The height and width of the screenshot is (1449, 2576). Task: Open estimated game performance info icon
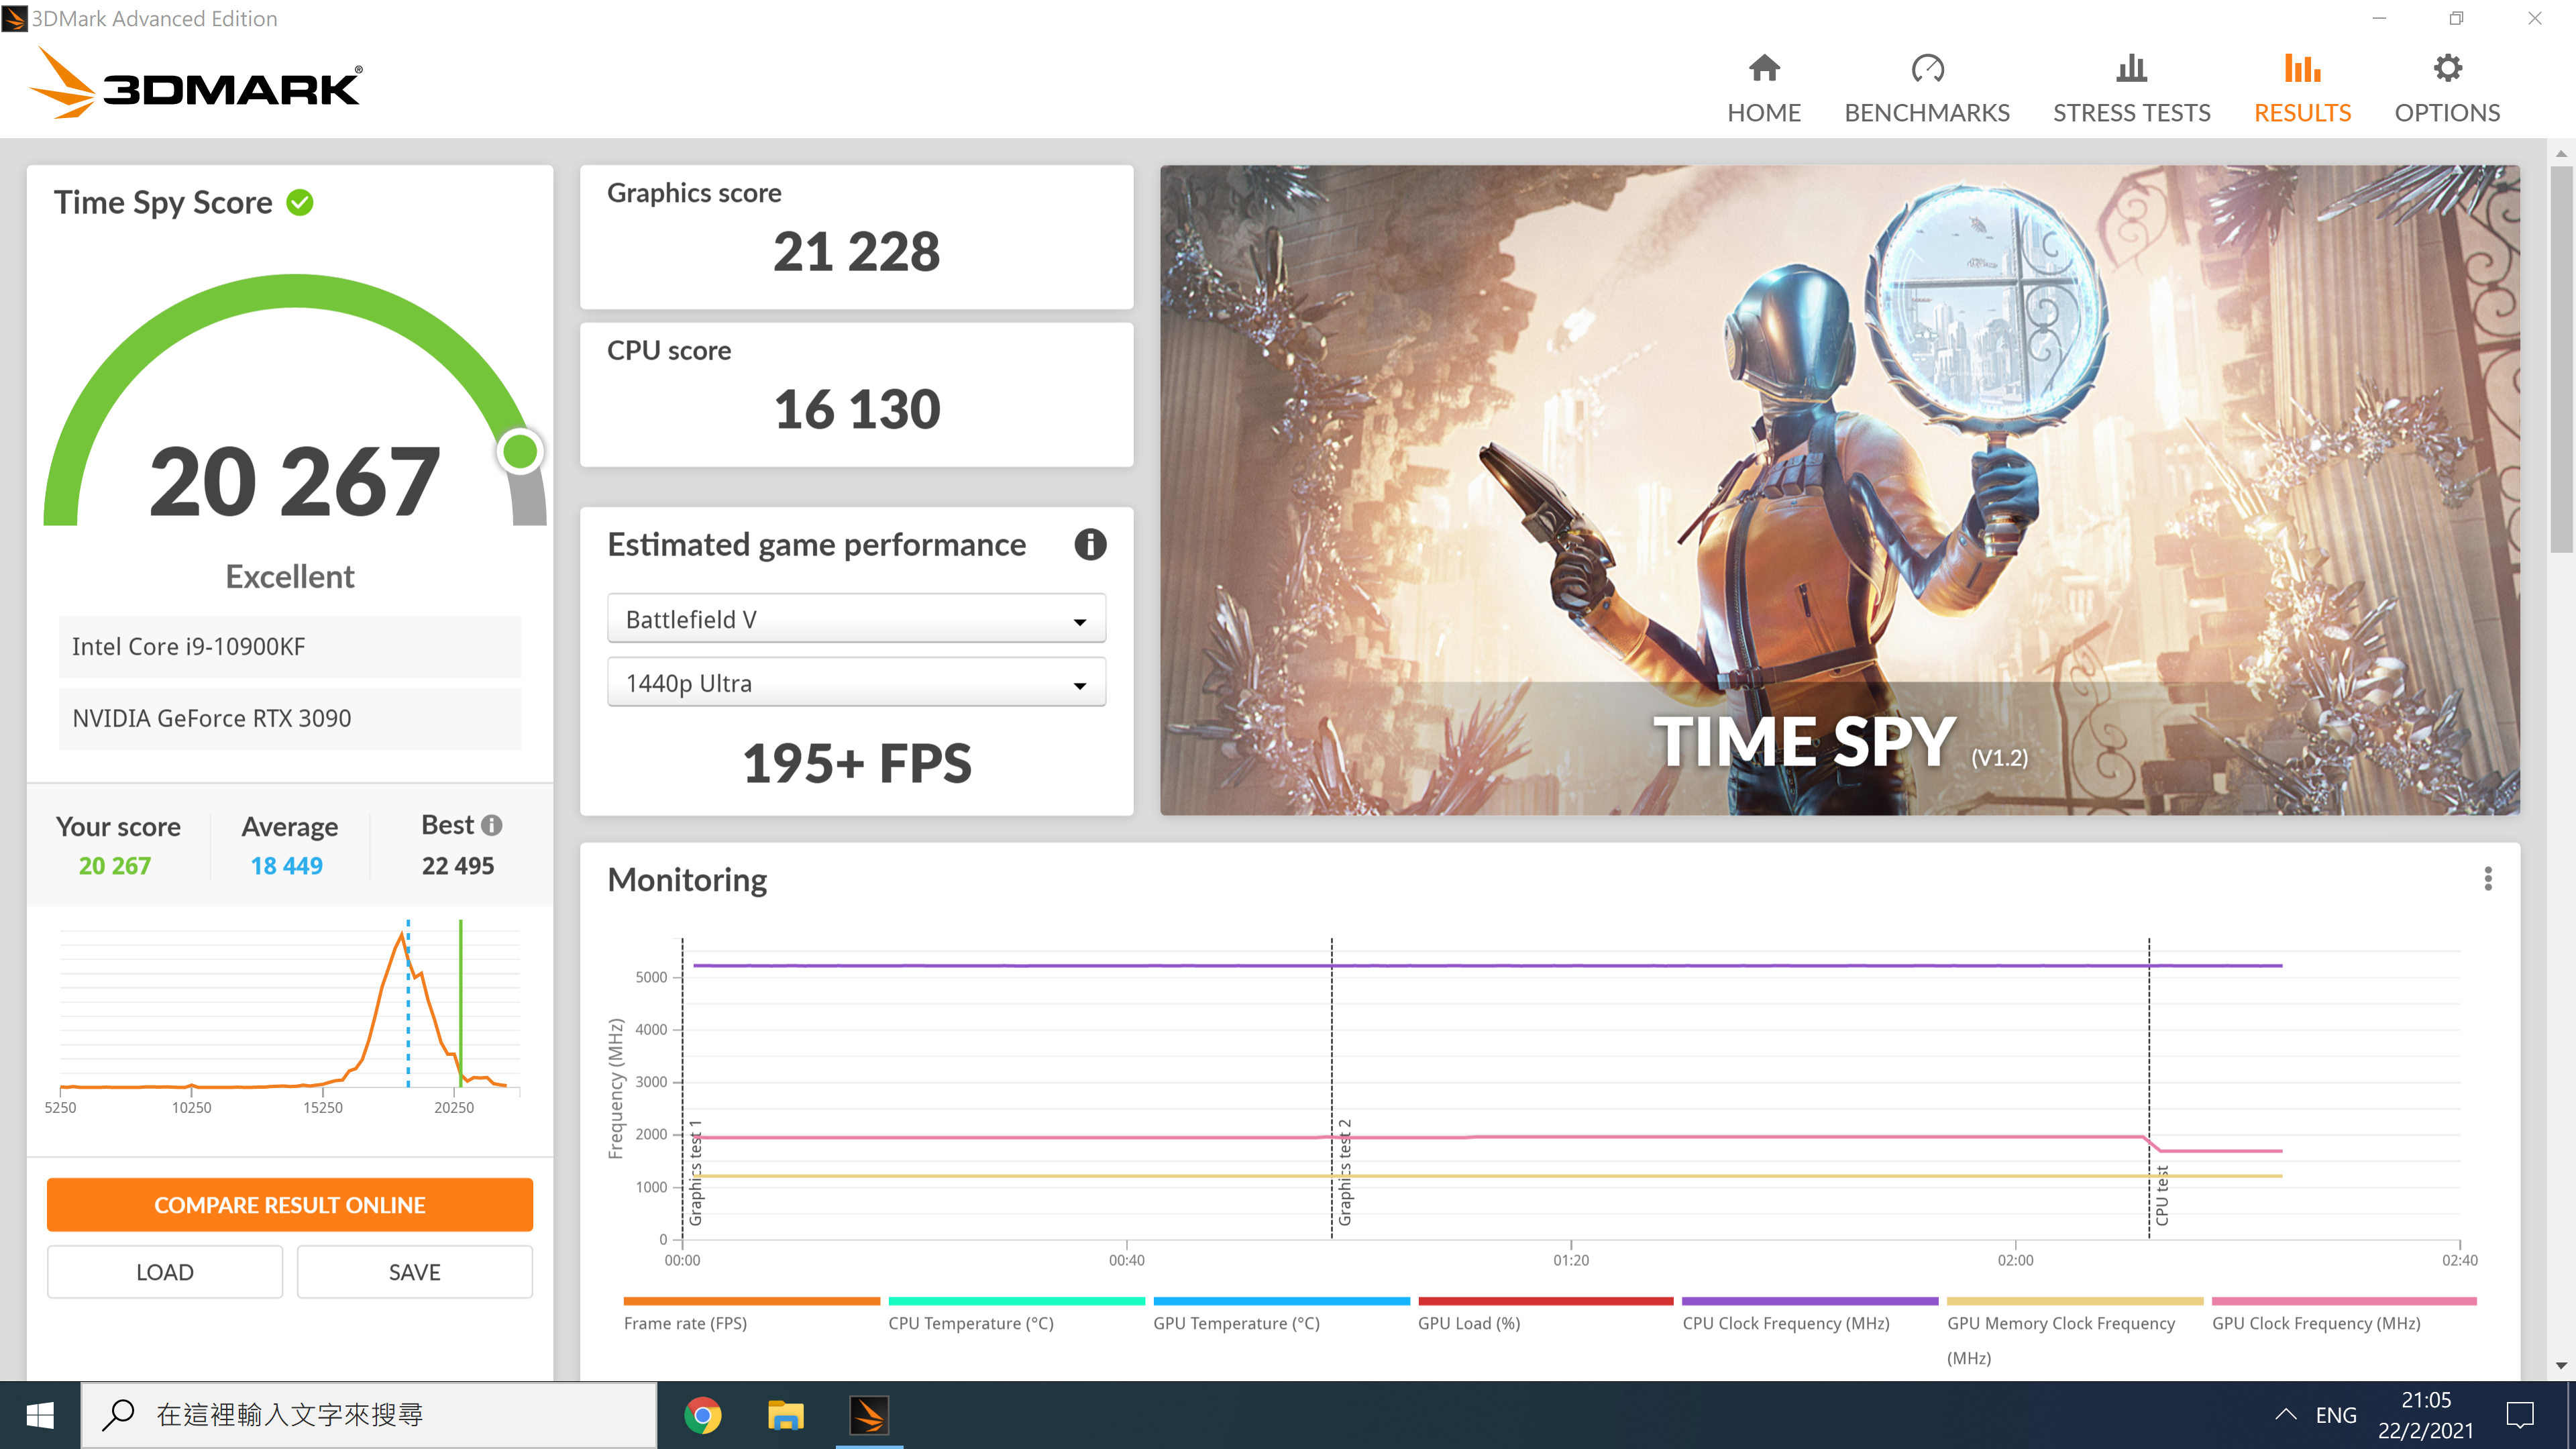click(x=1090, y=545)
